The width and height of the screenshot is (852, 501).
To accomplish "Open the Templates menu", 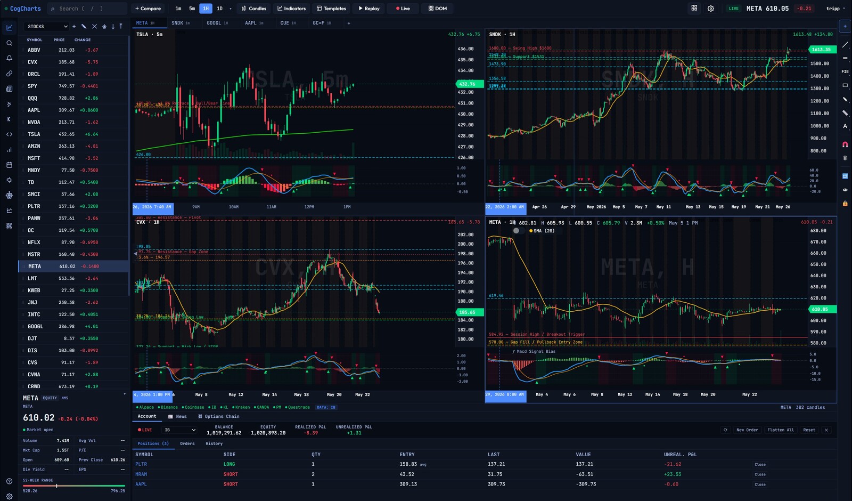I will (x=331, y=9).
